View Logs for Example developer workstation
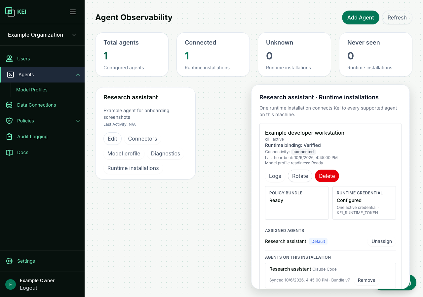 pyautogui.click(x=275, y=176)
